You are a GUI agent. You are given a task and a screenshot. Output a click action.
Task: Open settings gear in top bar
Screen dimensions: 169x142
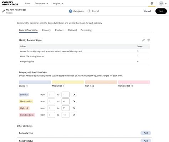click(152, 4)
